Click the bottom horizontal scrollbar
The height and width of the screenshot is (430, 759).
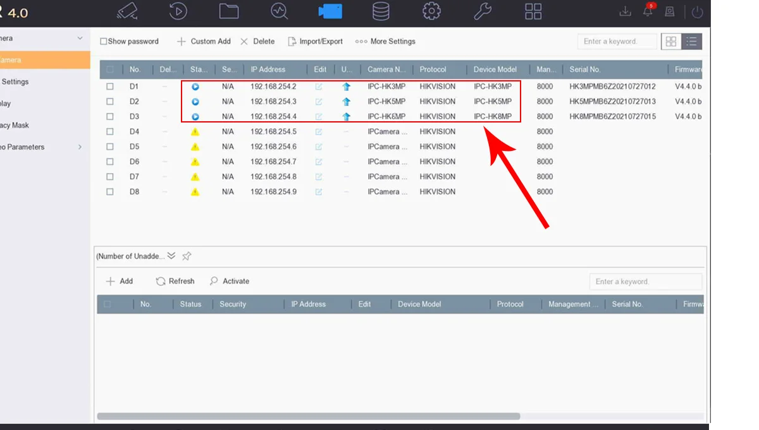(308, 417)
